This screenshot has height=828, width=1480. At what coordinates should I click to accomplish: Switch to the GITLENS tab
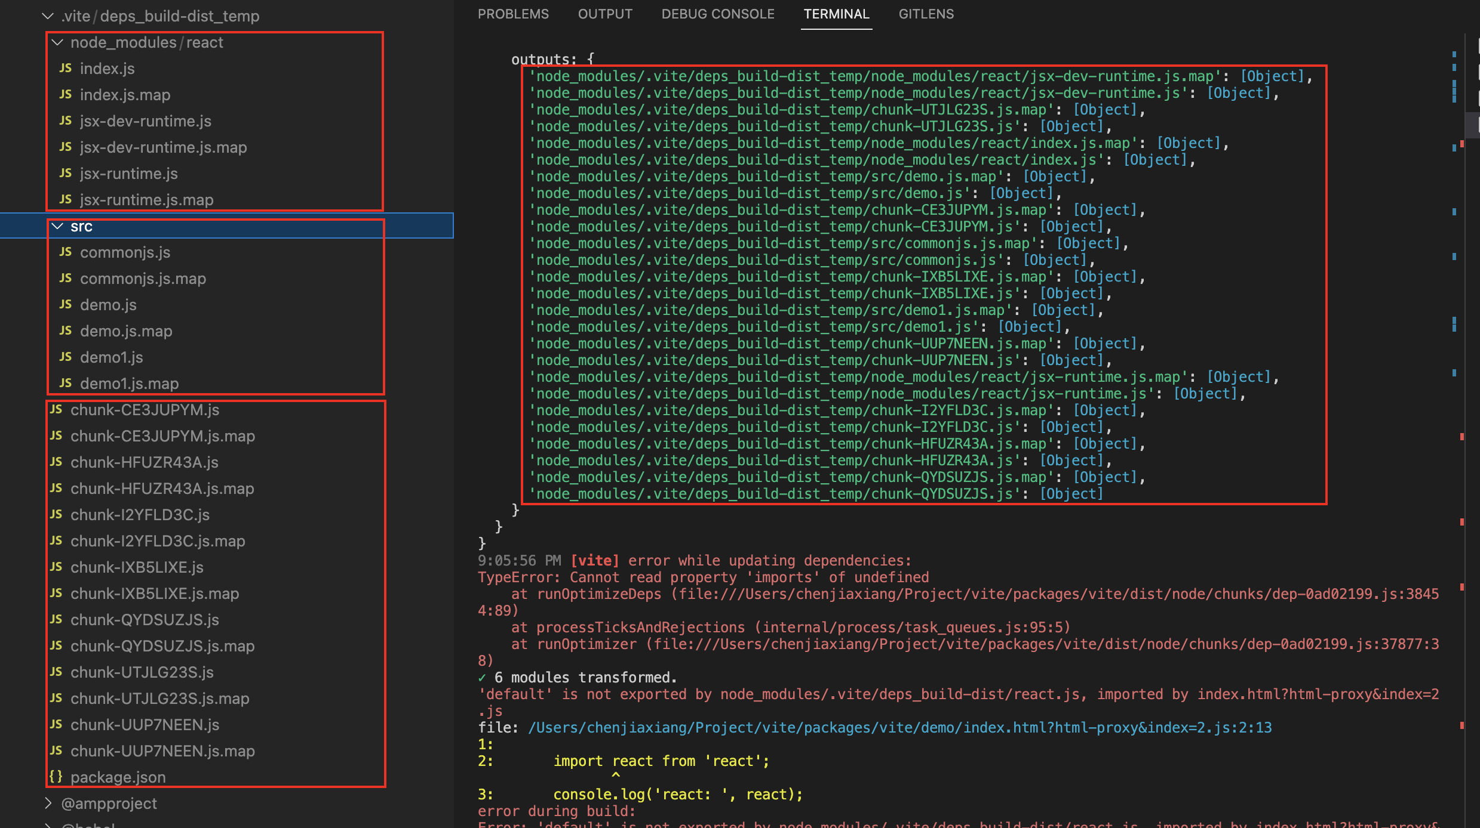point(926,14)
